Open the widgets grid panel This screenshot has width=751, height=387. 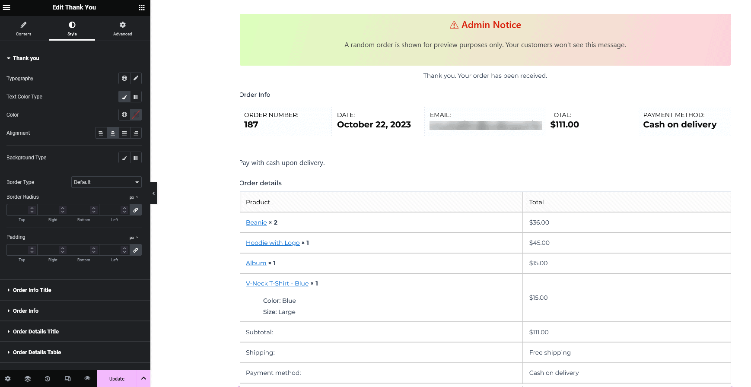coord(141,7)
